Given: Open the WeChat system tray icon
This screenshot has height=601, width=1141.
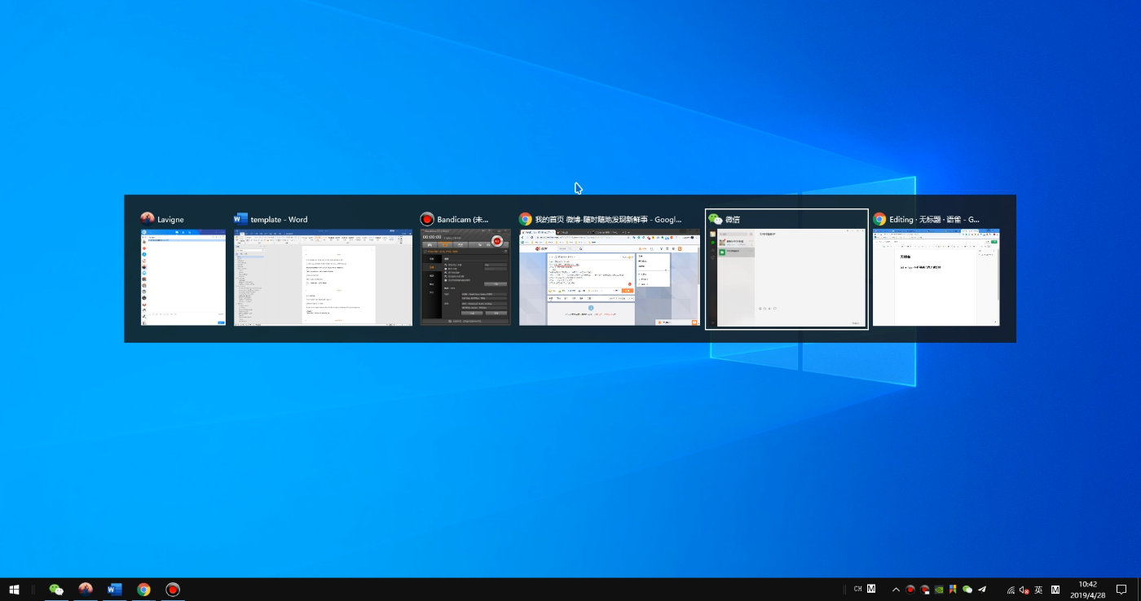Looking at the screenshot, I should pyautogui.click(x=967, y=589).
